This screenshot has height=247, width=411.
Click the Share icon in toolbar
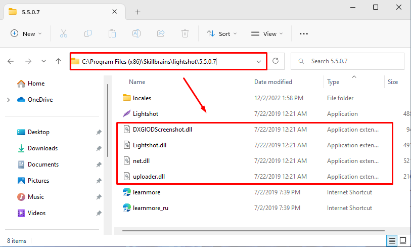tap(161, 33)
